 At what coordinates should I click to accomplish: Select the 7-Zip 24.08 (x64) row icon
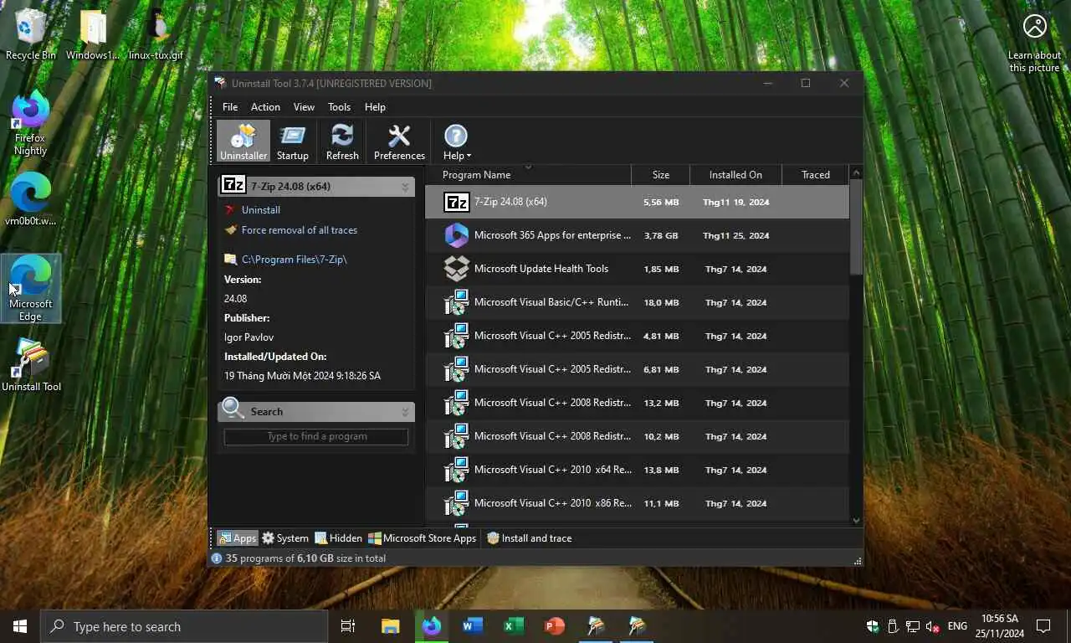click(x=456, y=202)
